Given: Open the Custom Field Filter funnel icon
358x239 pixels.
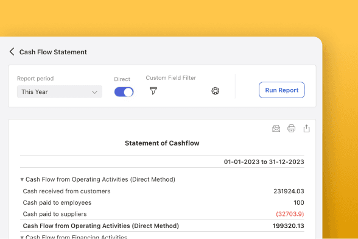Looking at the screenshot, I should pyautogui.click(x=153, y=91).
